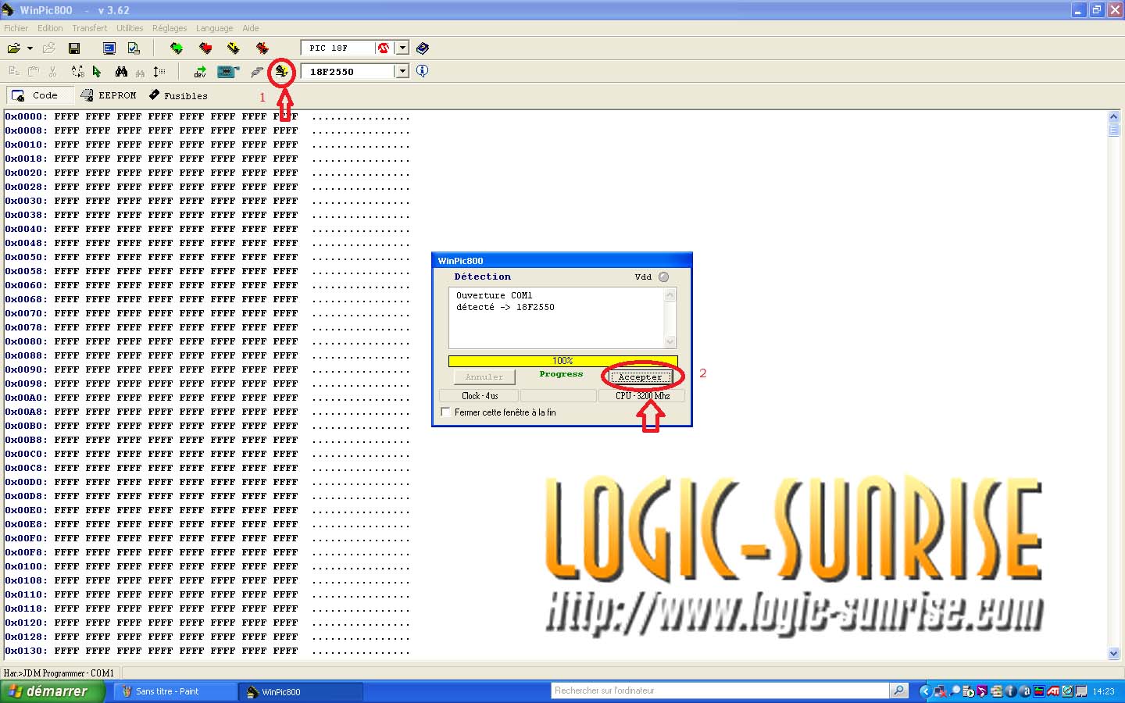Click the green Read chip icon
This screenshot has height=703, width=1125.
click(177, 48)
